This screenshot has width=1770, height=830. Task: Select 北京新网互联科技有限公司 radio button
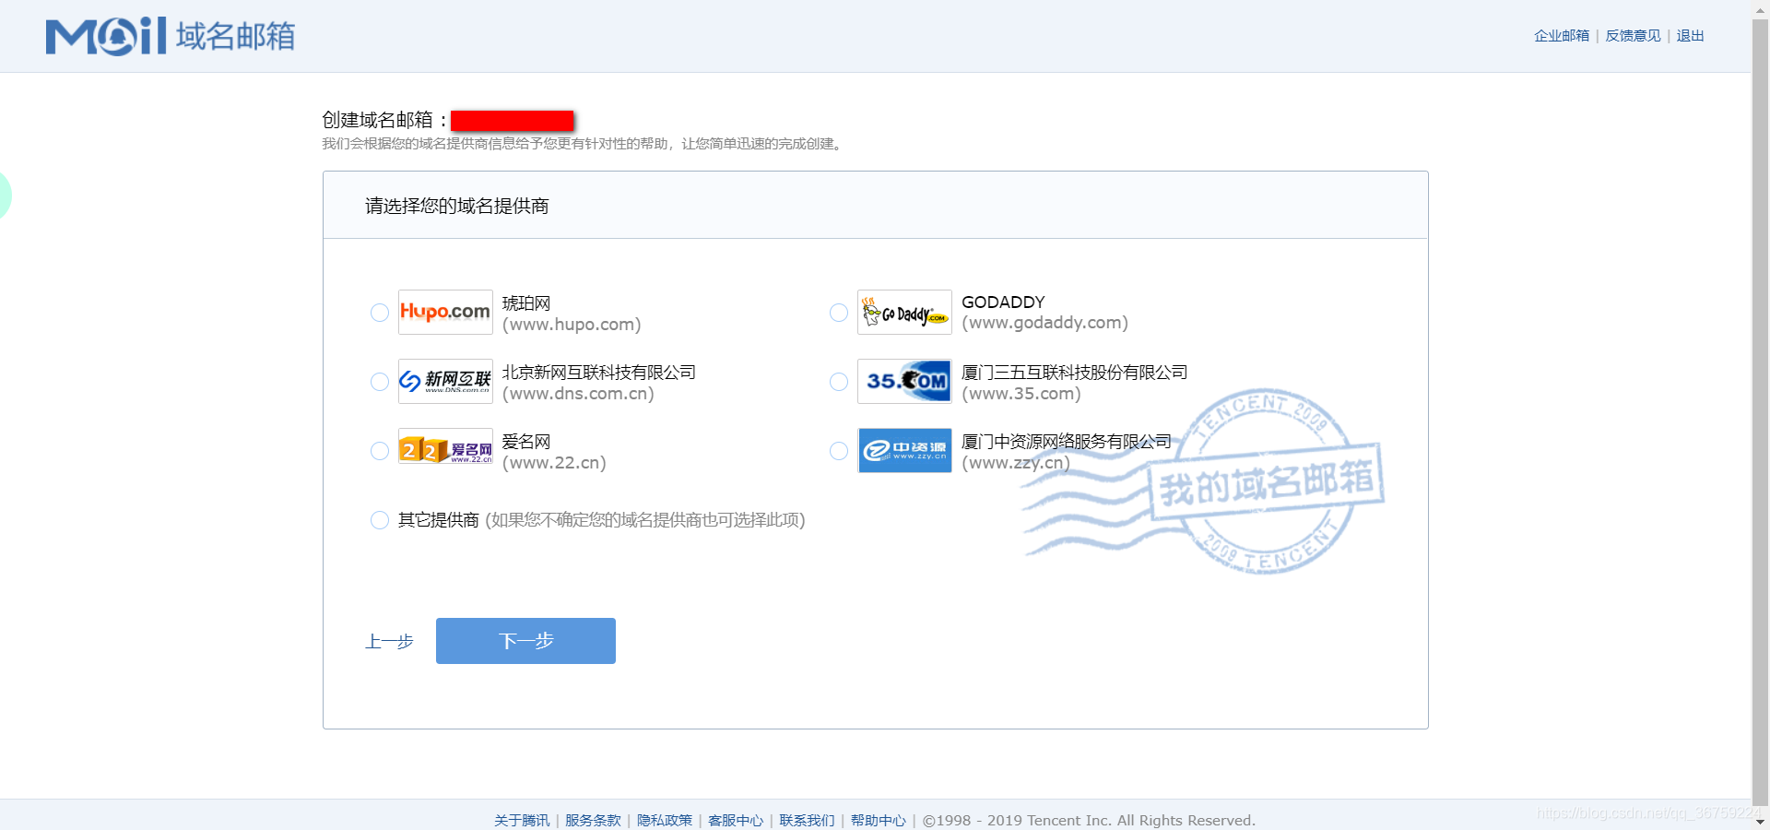point(379,382)
